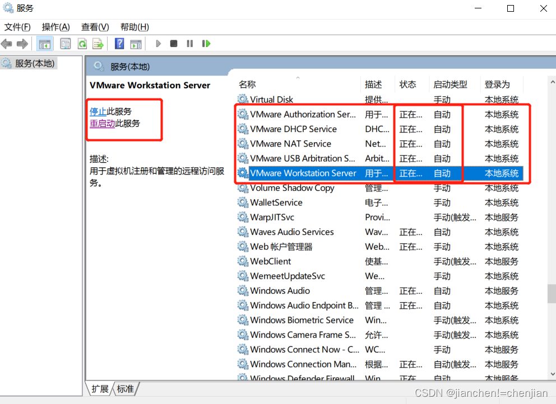
Task: Select Windows Connection Manager row name
Action: click(303, 364)
